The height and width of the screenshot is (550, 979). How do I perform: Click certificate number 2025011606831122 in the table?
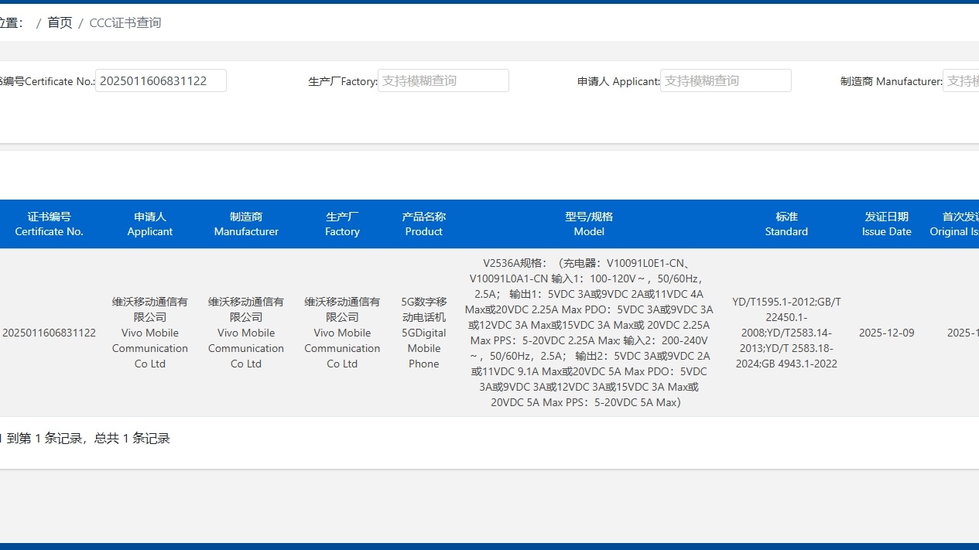[x=50, y=333]
